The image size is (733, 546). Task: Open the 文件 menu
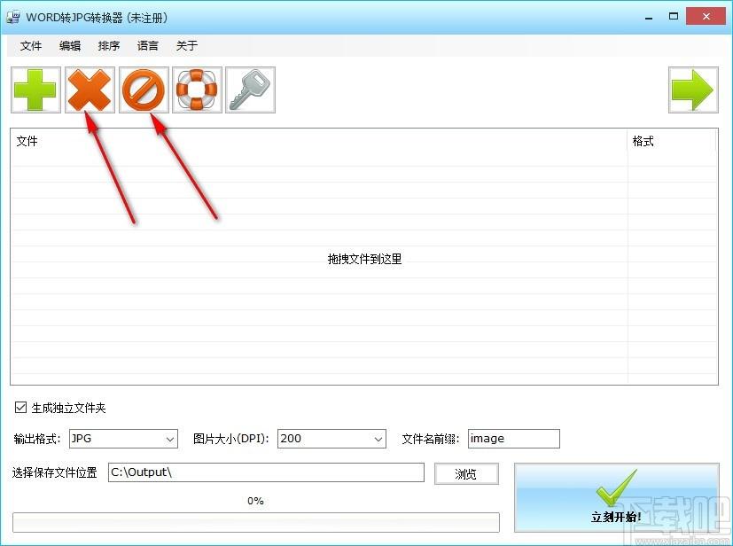coord(31,46)
